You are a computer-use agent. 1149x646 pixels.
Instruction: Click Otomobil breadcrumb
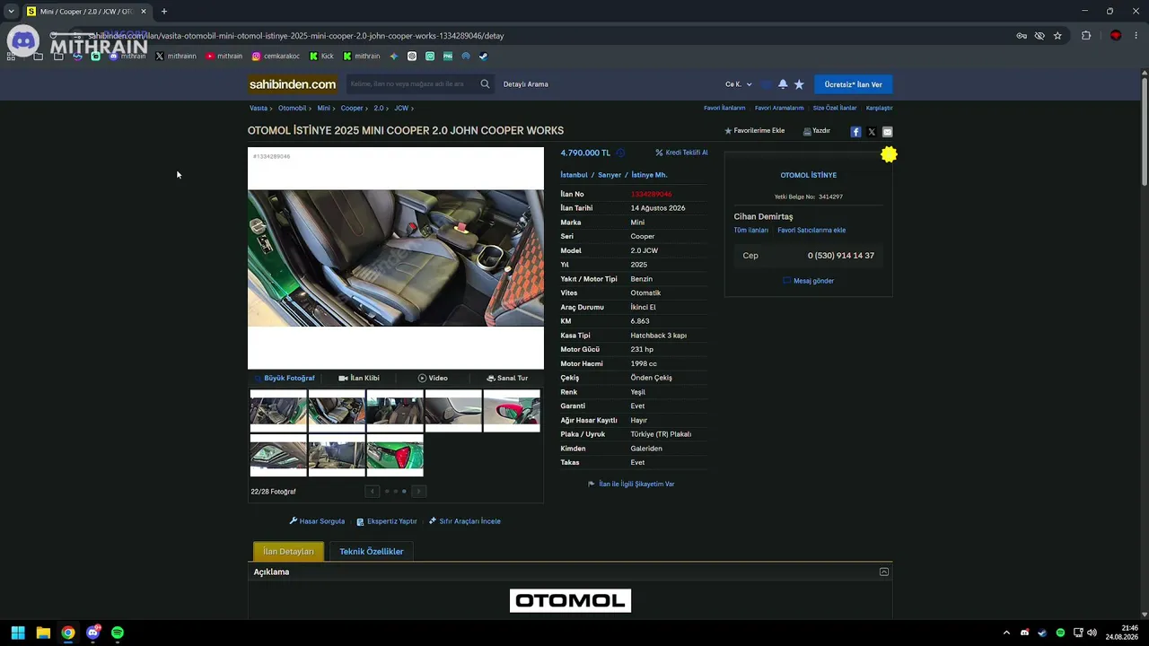[293, 109]
